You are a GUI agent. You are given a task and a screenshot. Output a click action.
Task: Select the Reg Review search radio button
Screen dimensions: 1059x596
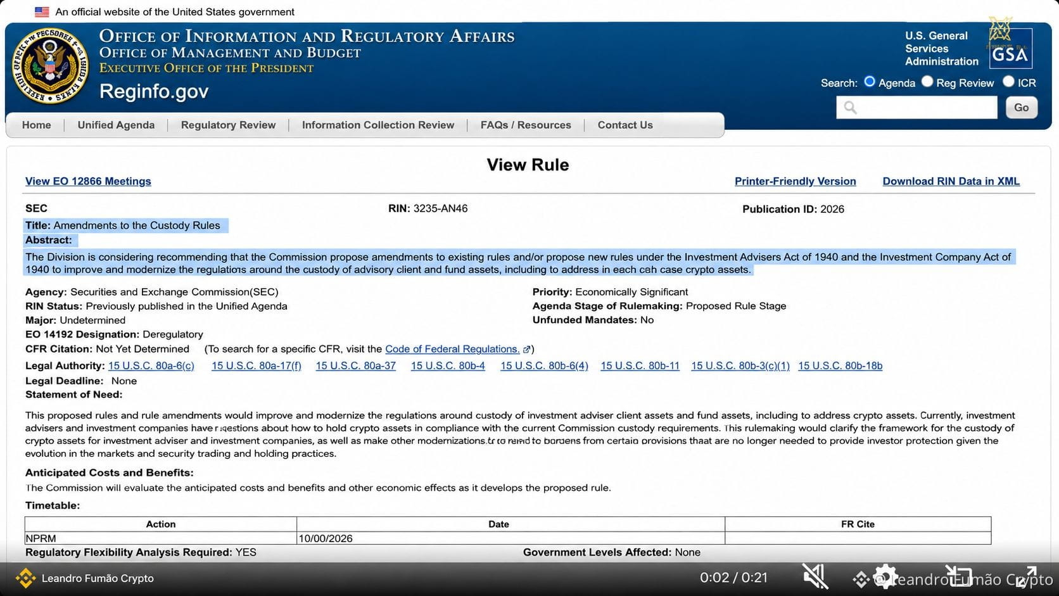click(927, 82)
